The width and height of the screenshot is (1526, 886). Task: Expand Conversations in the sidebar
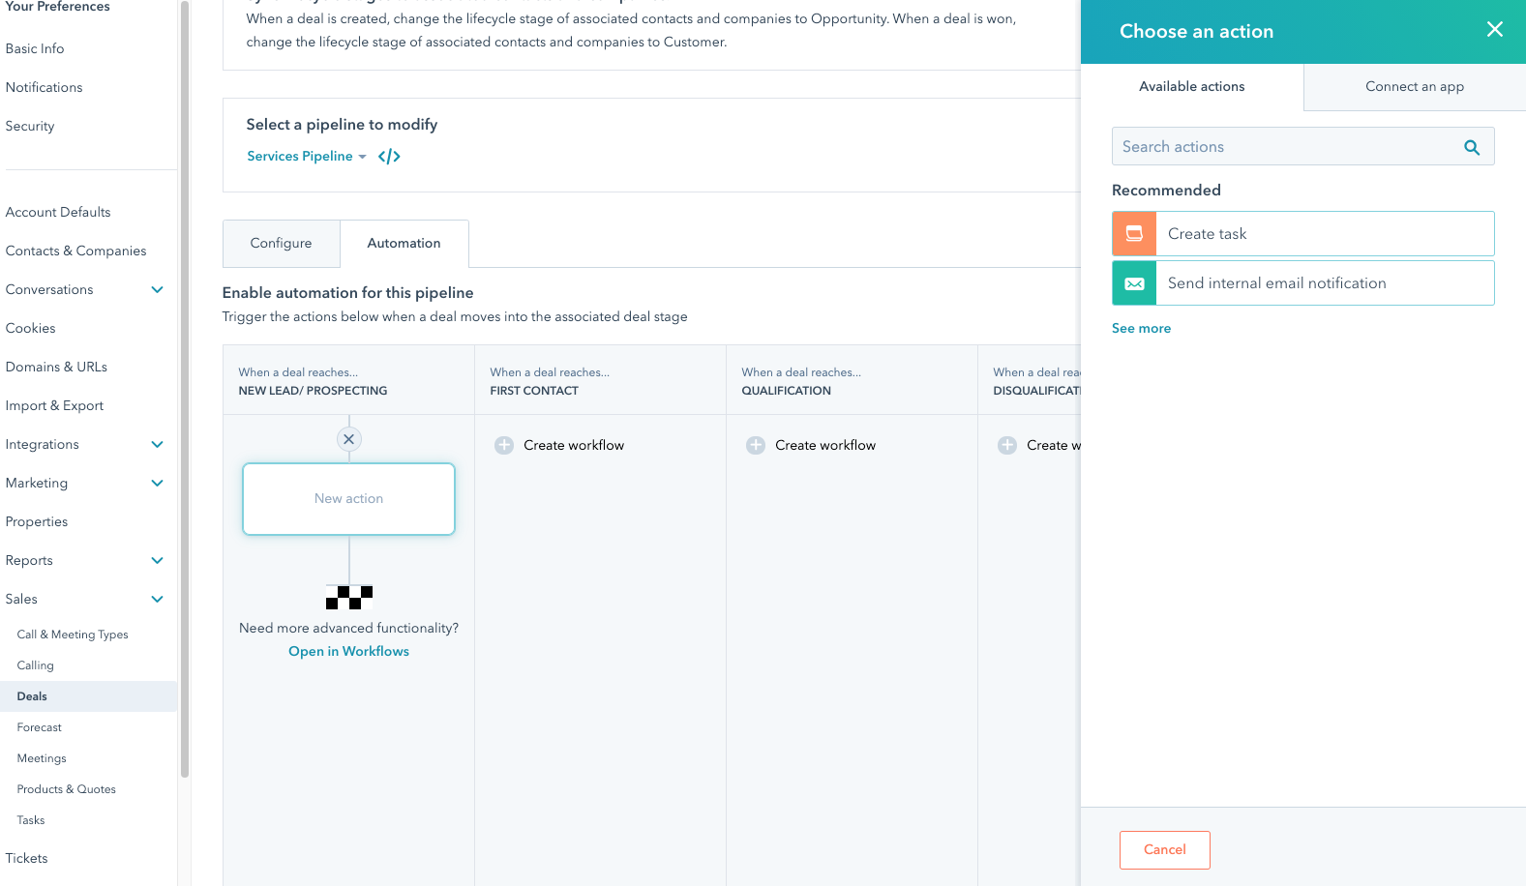tap(157, 289)
